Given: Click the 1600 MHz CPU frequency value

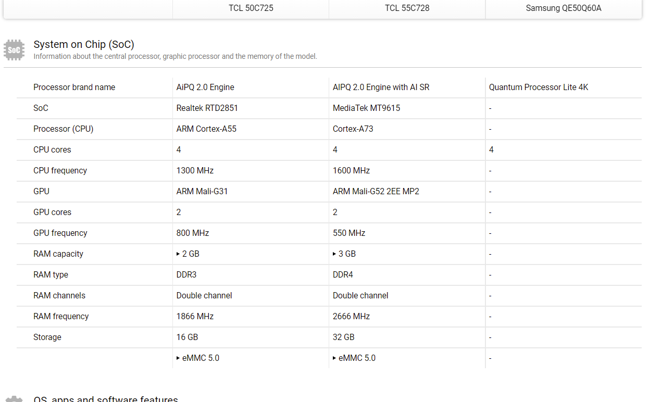Looking at the screenshot, I should click(352, 171).
